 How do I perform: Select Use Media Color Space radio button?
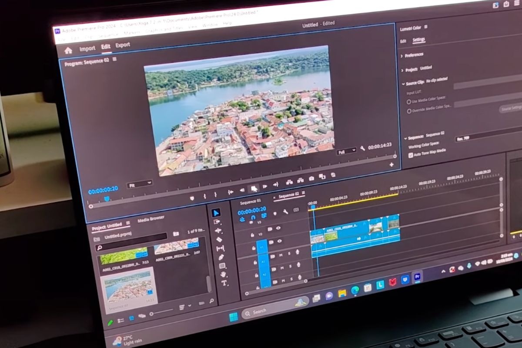point(408,102)
